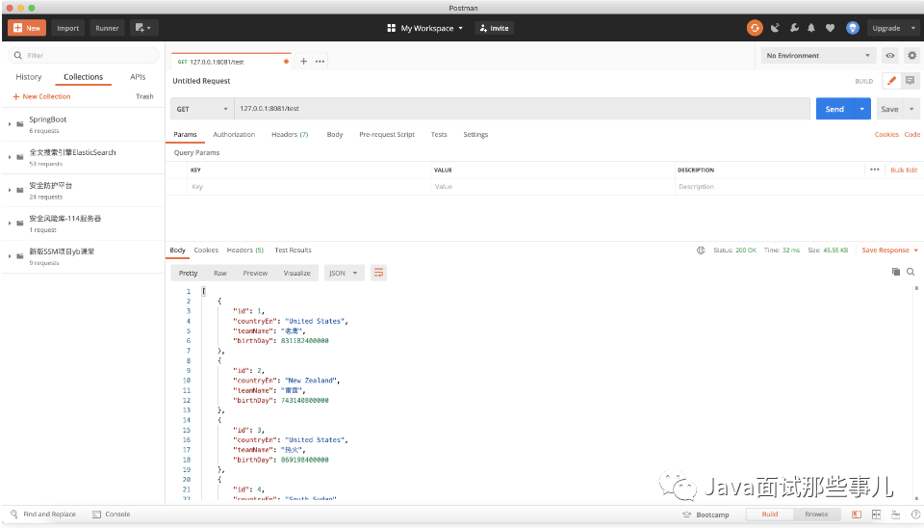
Task: Expand the 安全风险库-114服务器 collection
Action: click(x=10, y=224)
